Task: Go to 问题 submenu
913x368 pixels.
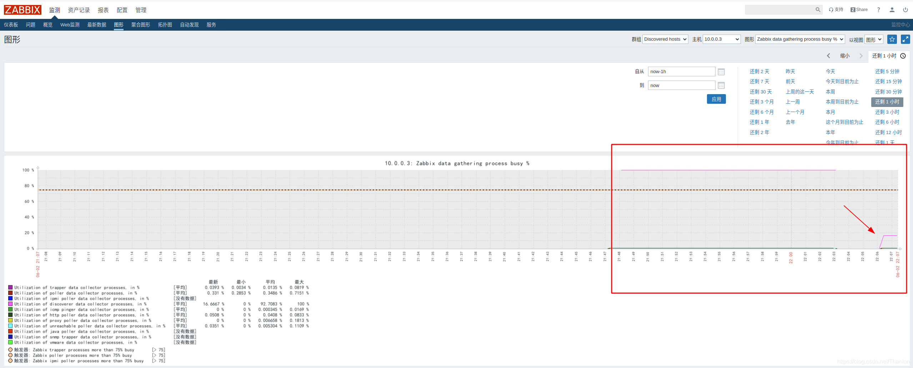Action: point(31,25)
